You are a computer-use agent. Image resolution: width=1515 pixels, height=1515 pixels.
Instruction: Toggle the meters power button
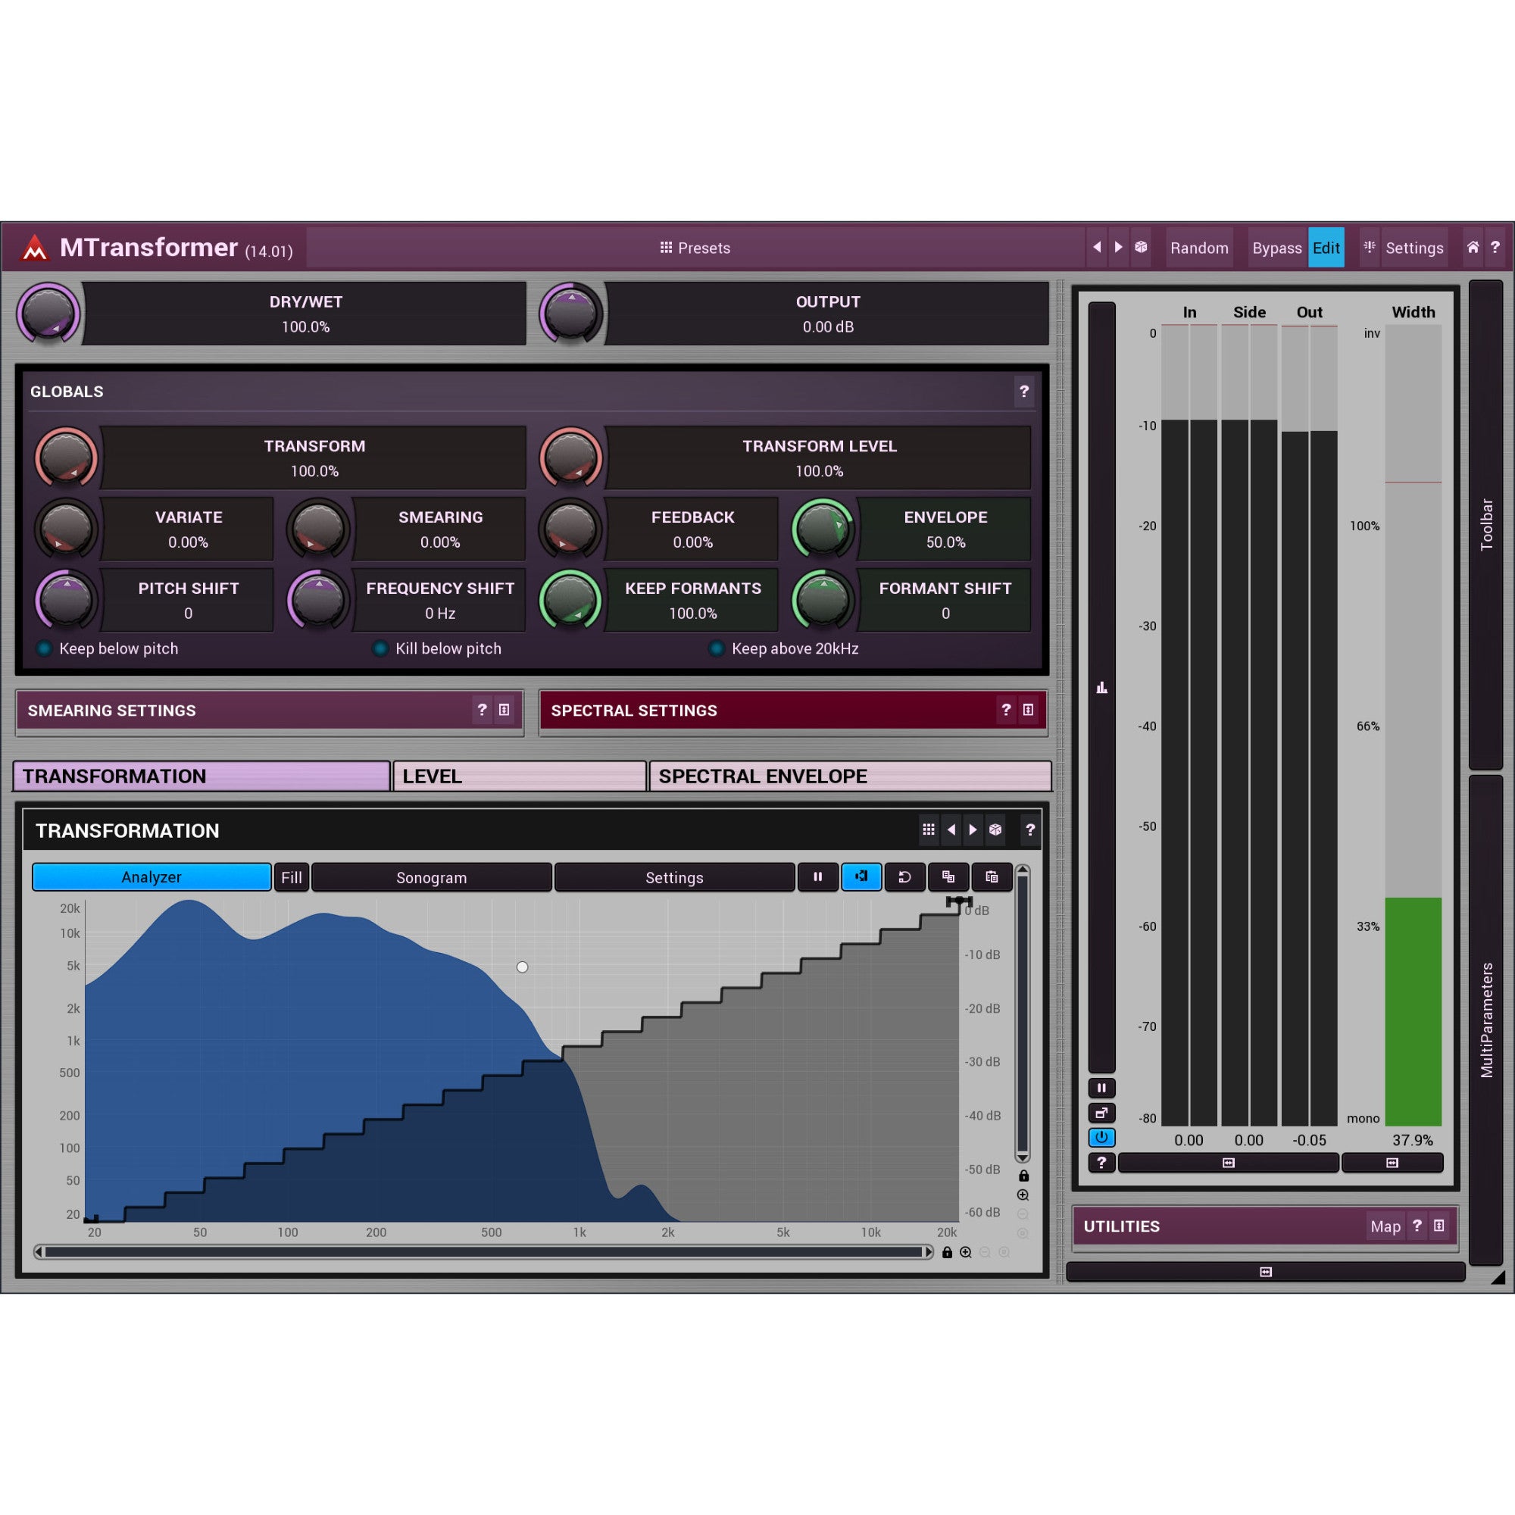tap(1101, 1137)
